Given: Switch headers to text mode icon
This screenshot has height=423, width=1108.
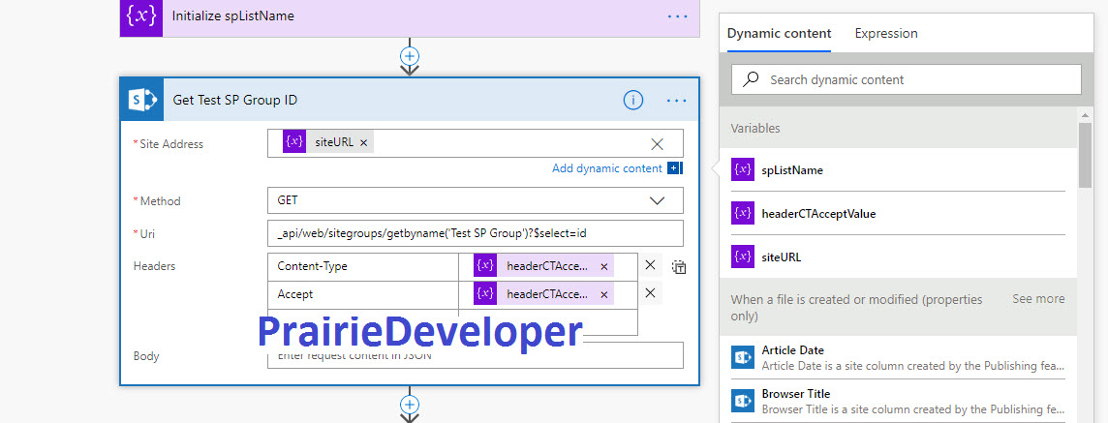Looking at the screenshot, I should coord(679,267).
